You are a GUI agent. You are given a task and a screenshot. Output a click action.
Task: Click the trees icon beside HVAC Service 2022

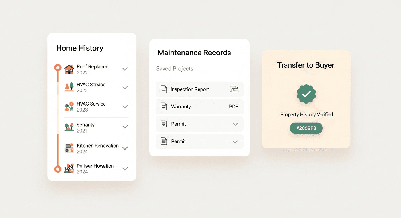point(69,87)
